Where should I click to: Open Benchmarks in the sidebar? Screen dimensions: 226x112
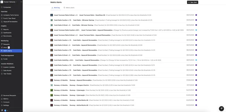[x=7, y=36]
